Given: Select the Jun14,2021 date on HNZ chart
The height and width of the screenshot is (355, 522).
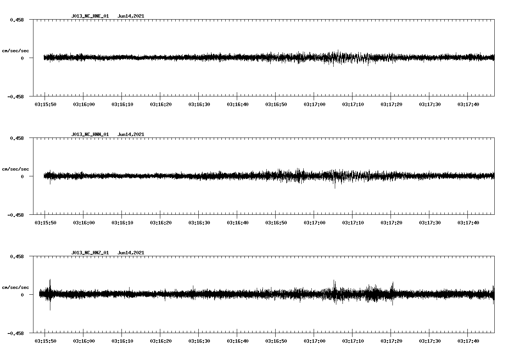Looking at the screenshot, I should coord(131,253).
